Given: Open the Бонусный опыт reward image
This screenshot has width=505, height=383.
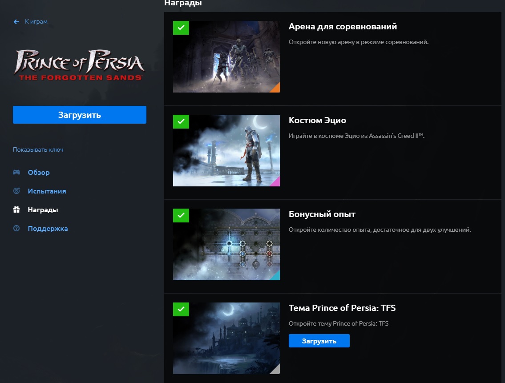Looking at the screenshot, I should (x=226, y=244).
